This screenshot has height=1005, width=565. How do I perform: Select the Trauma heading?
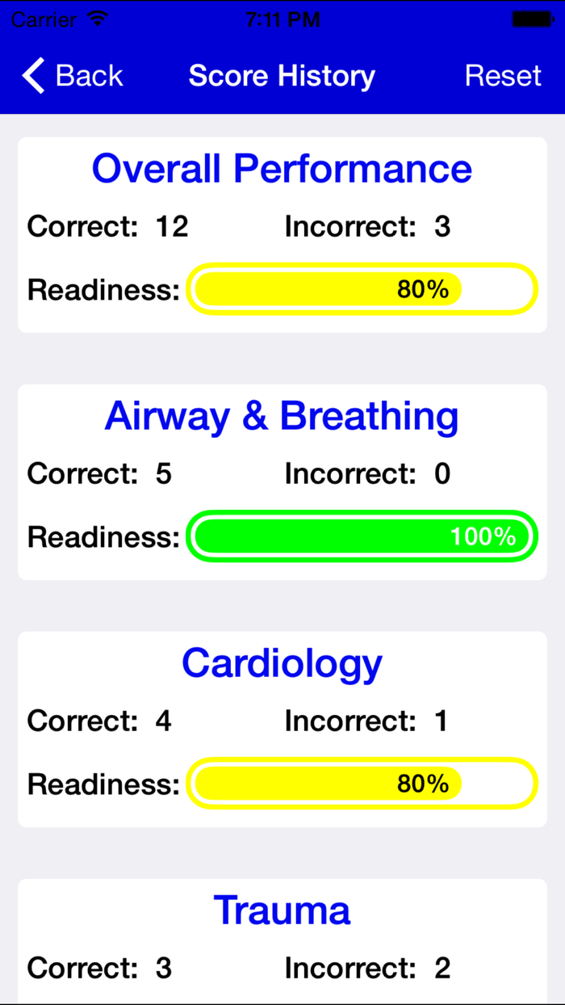tap(282, 910)
